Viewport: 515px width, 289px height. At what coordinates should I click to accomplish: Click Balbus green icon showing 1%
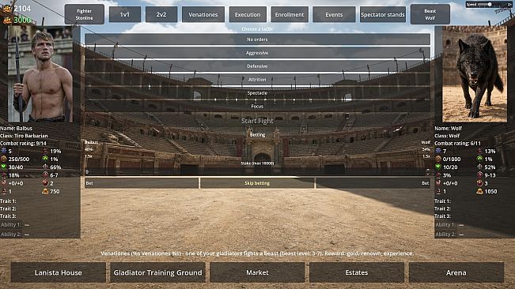45,159
